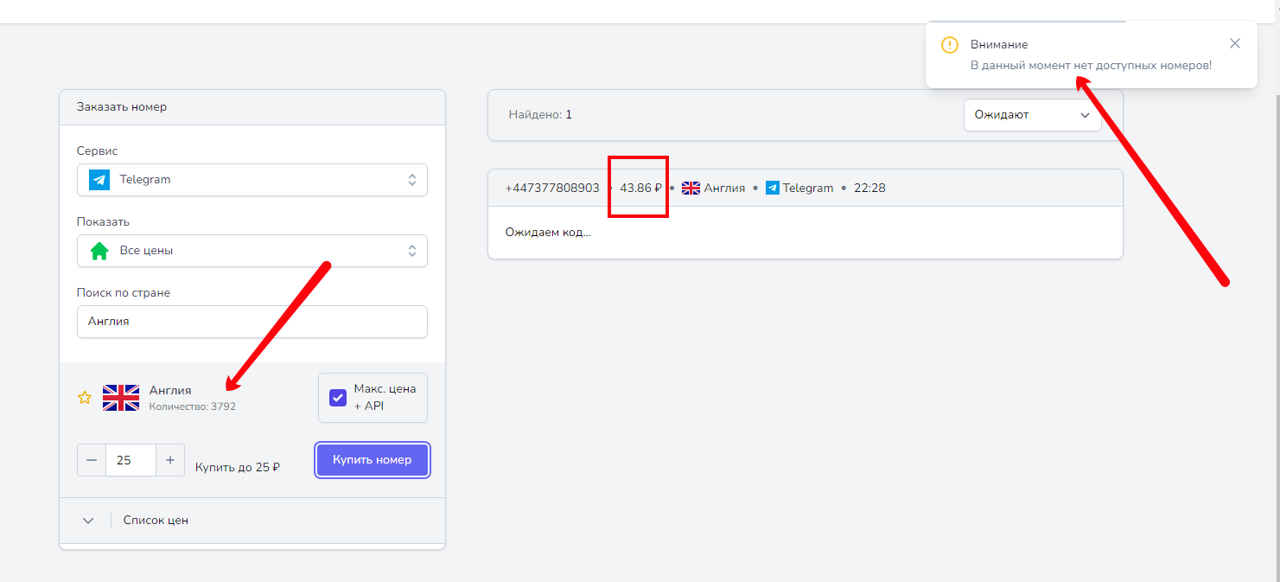Open the Сервис Telegram dropdown
The image size is (1280, 582).
pyautogui.click(x=252, y=180)
